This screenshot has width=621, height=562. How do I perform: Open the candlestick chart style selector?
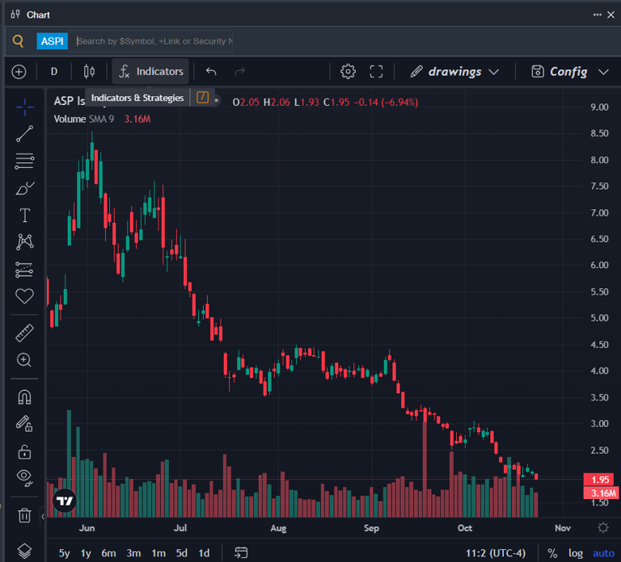pos(89,72)
